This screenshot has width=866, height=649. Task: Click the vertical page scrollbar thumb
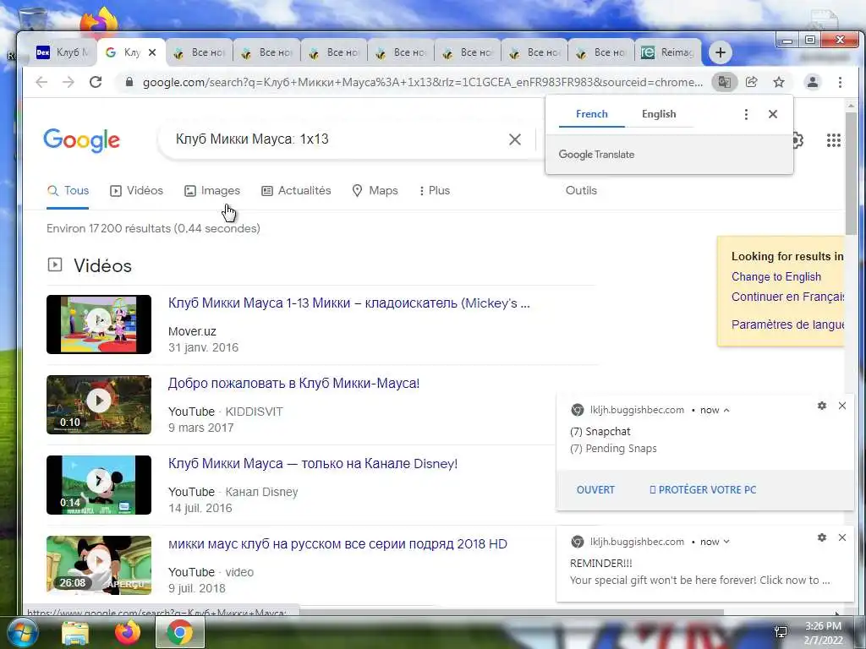851,174
